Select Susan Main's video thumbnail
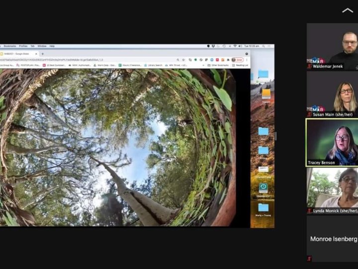Screen dimensions: 358x269 (x=332, y=95)
